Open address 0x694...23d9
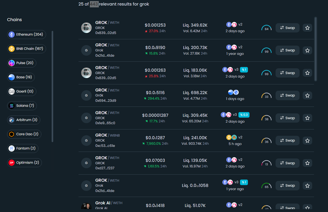This screenshot has width=328, height=212. point(106,101)
